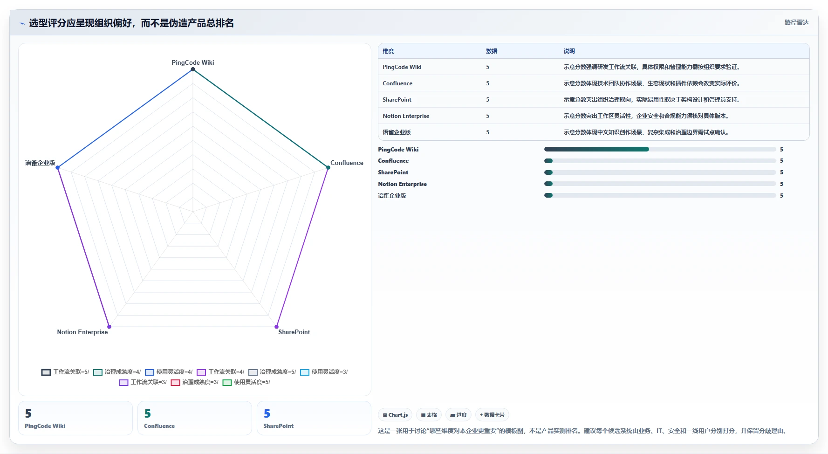This screenshot has height=454, width=828.
Task: Click the 语雀企业版 progress bar
Action: click(x=660, y=196)
